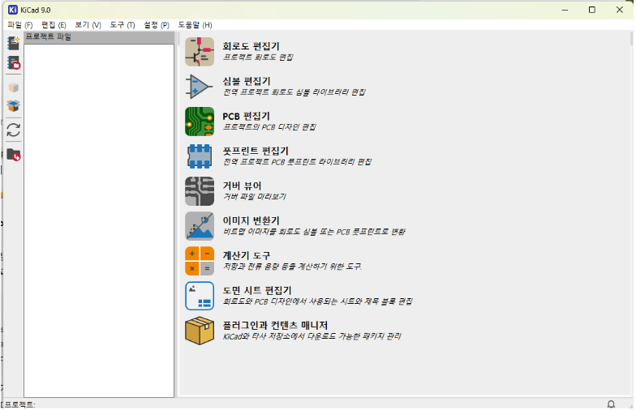
Task: Open the 파일 (F) menu
Action: [19, 25]
